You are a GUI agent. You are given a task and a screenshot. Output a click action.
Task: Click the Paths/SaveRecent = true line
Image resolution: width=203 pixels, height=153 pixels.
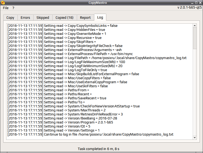(57, 98)
